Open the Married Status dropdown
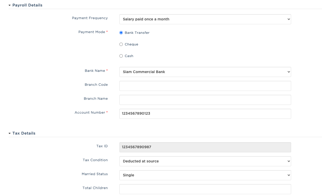The image size is (330, 196). click(205, 175)
